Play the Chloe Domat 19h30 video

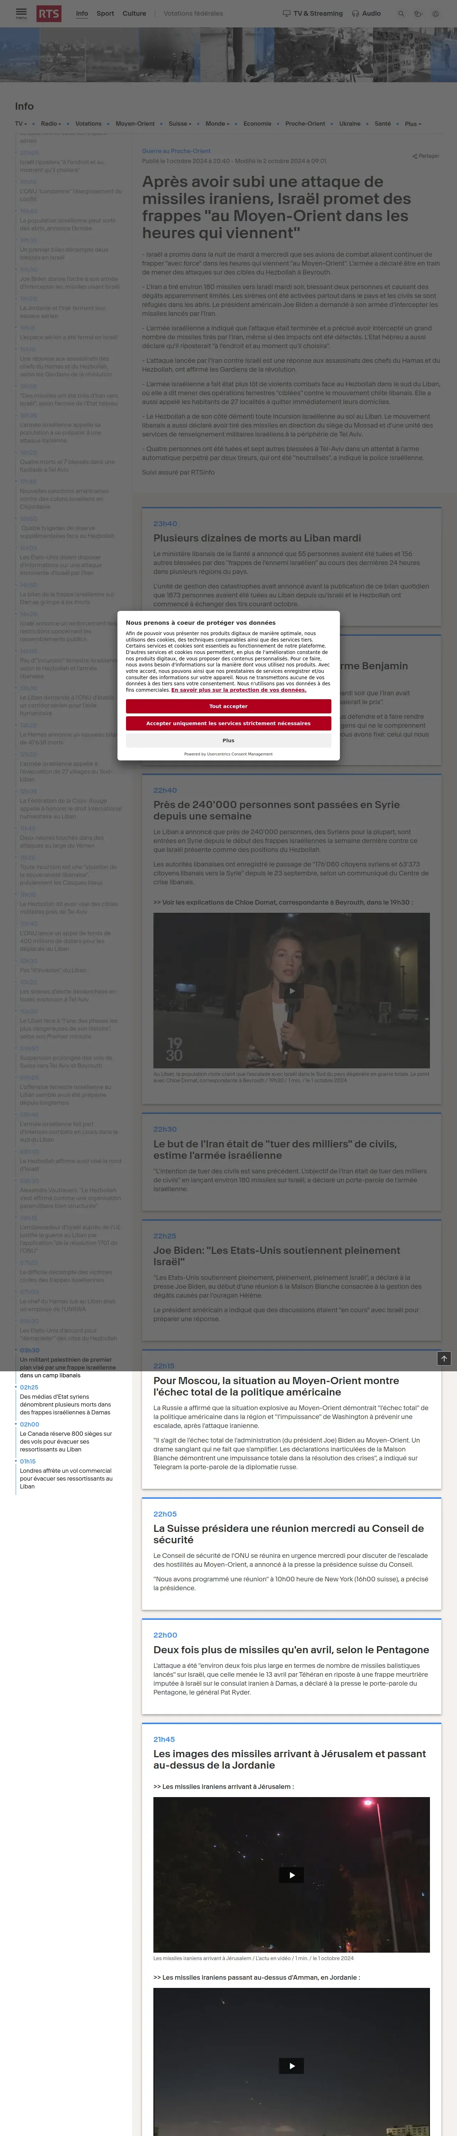[291, 990]
